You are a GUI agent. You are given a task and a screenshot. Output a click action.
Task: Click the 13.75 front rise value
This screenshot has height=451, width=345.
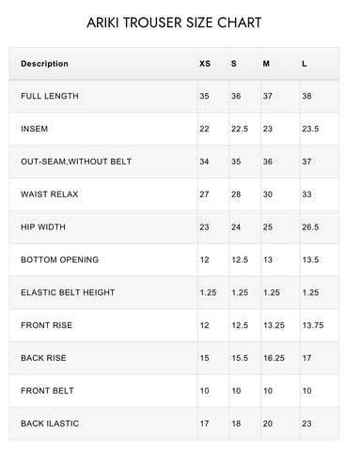[313, 325]
